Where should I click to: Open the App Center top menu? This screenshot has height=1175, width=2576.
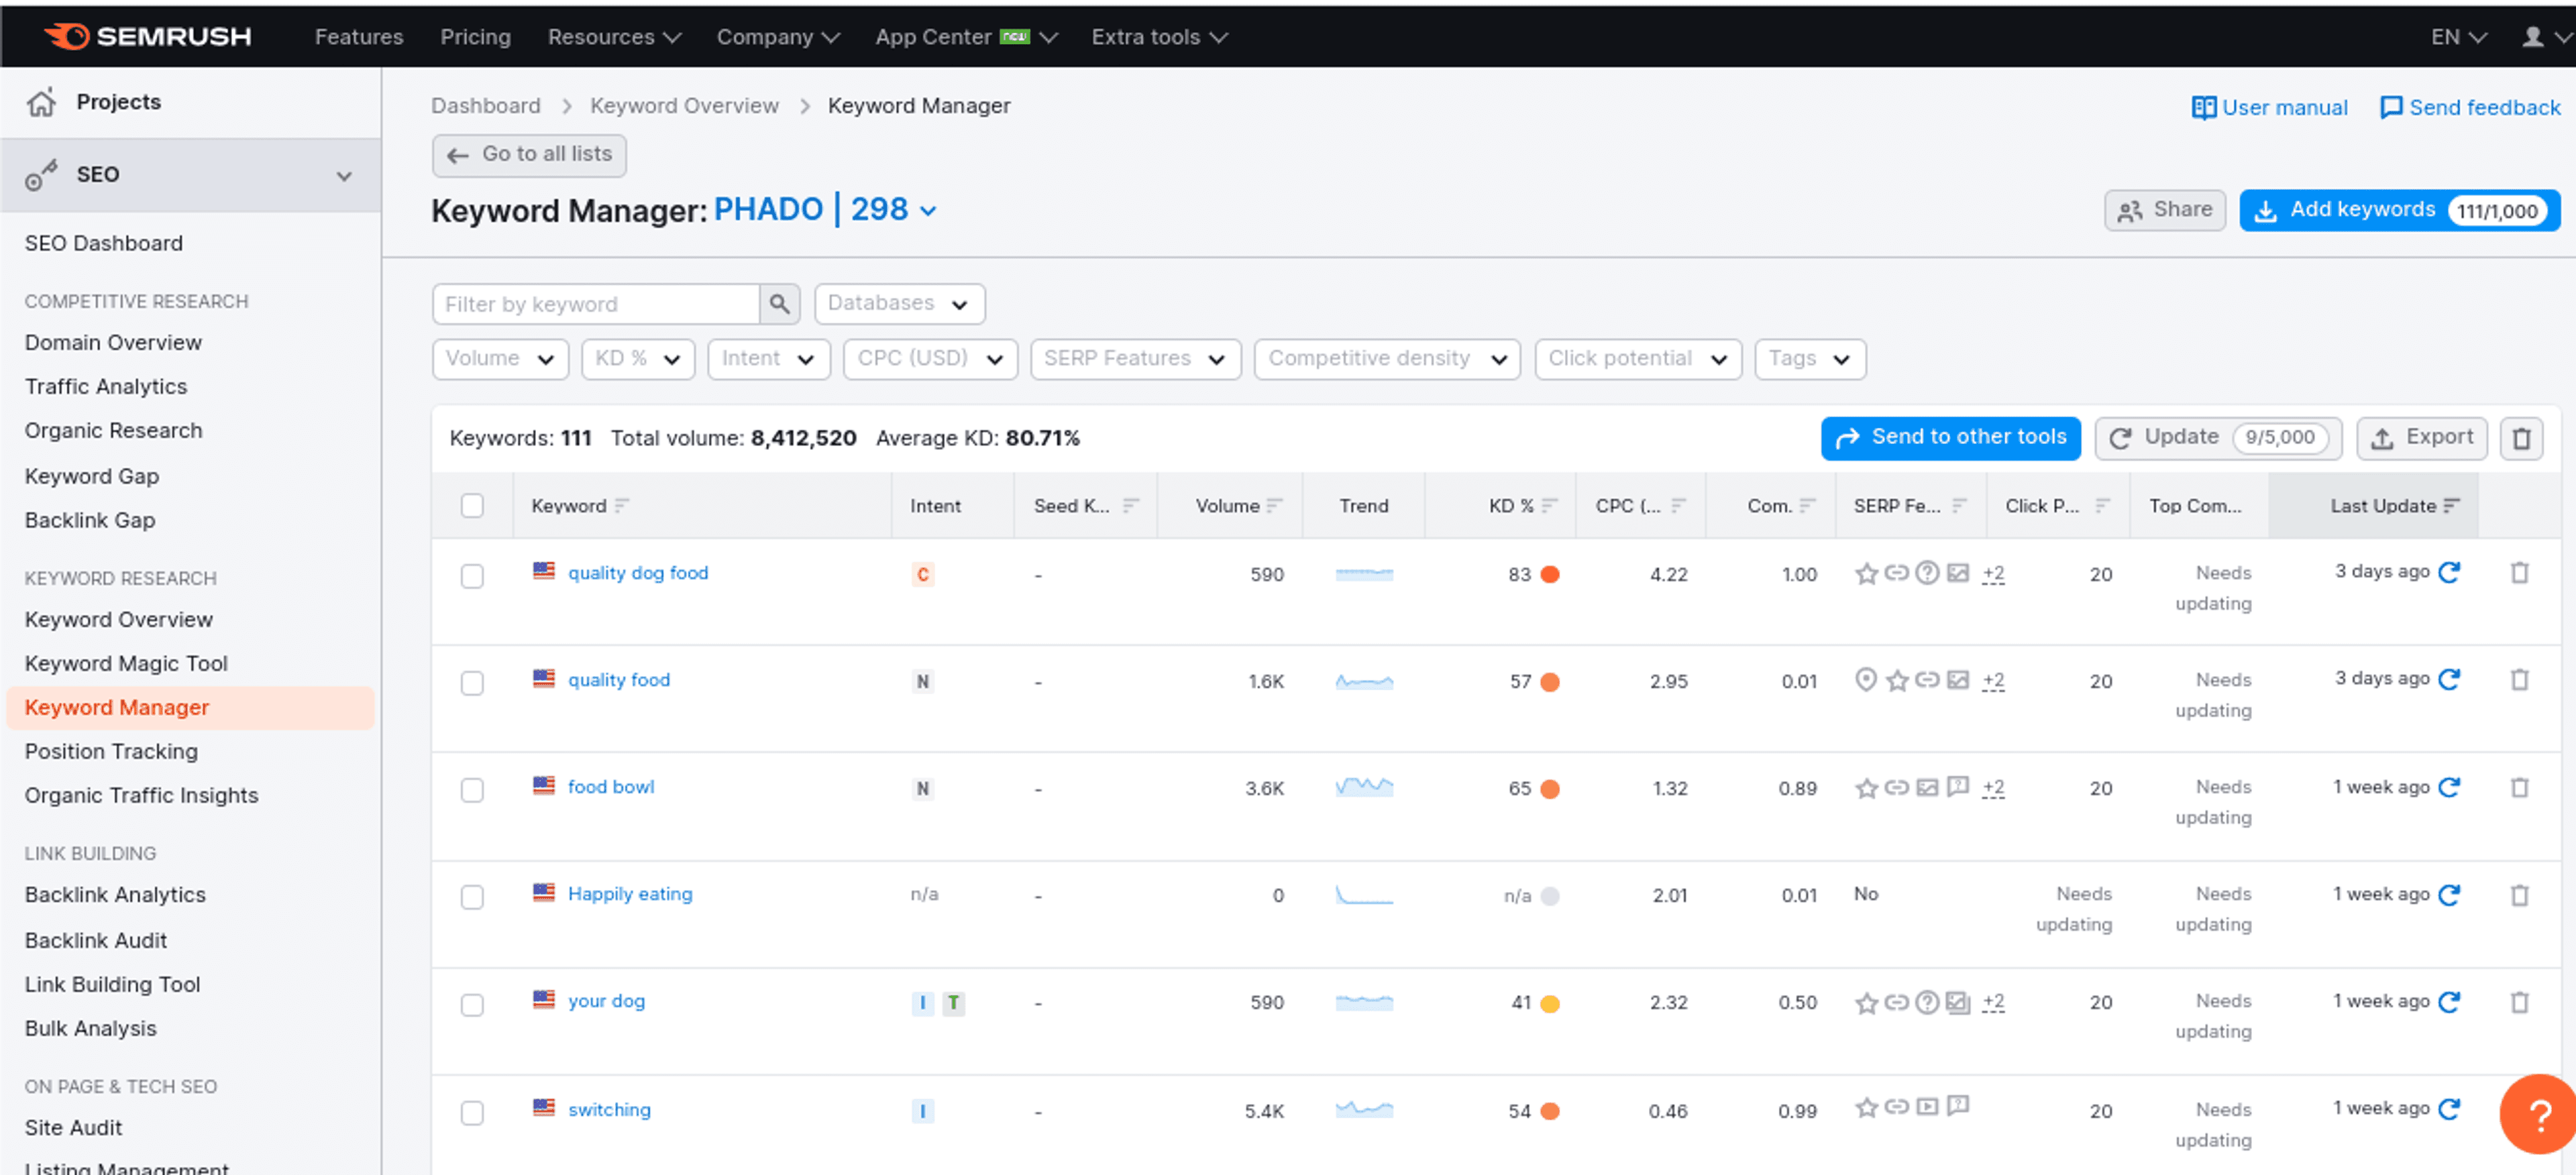click(966, 37)
